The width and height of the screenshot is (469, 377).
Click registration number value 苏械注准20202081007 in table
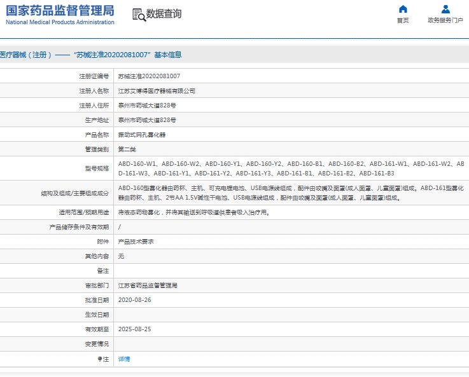point(149,76)
